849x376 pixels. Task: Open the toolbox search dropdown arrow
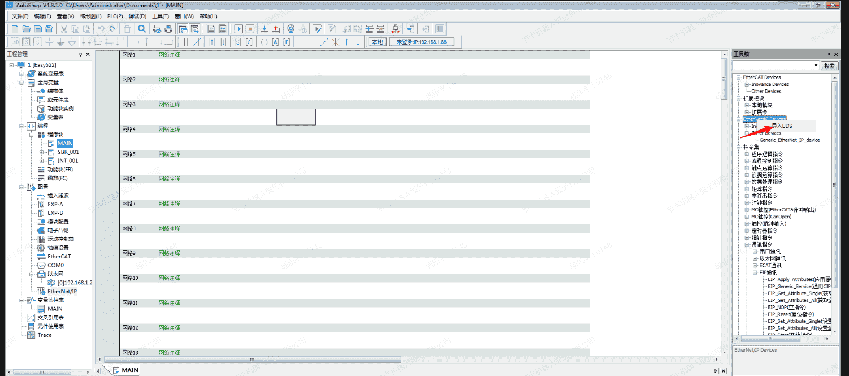pyautogui.click(x=815, y=66)
